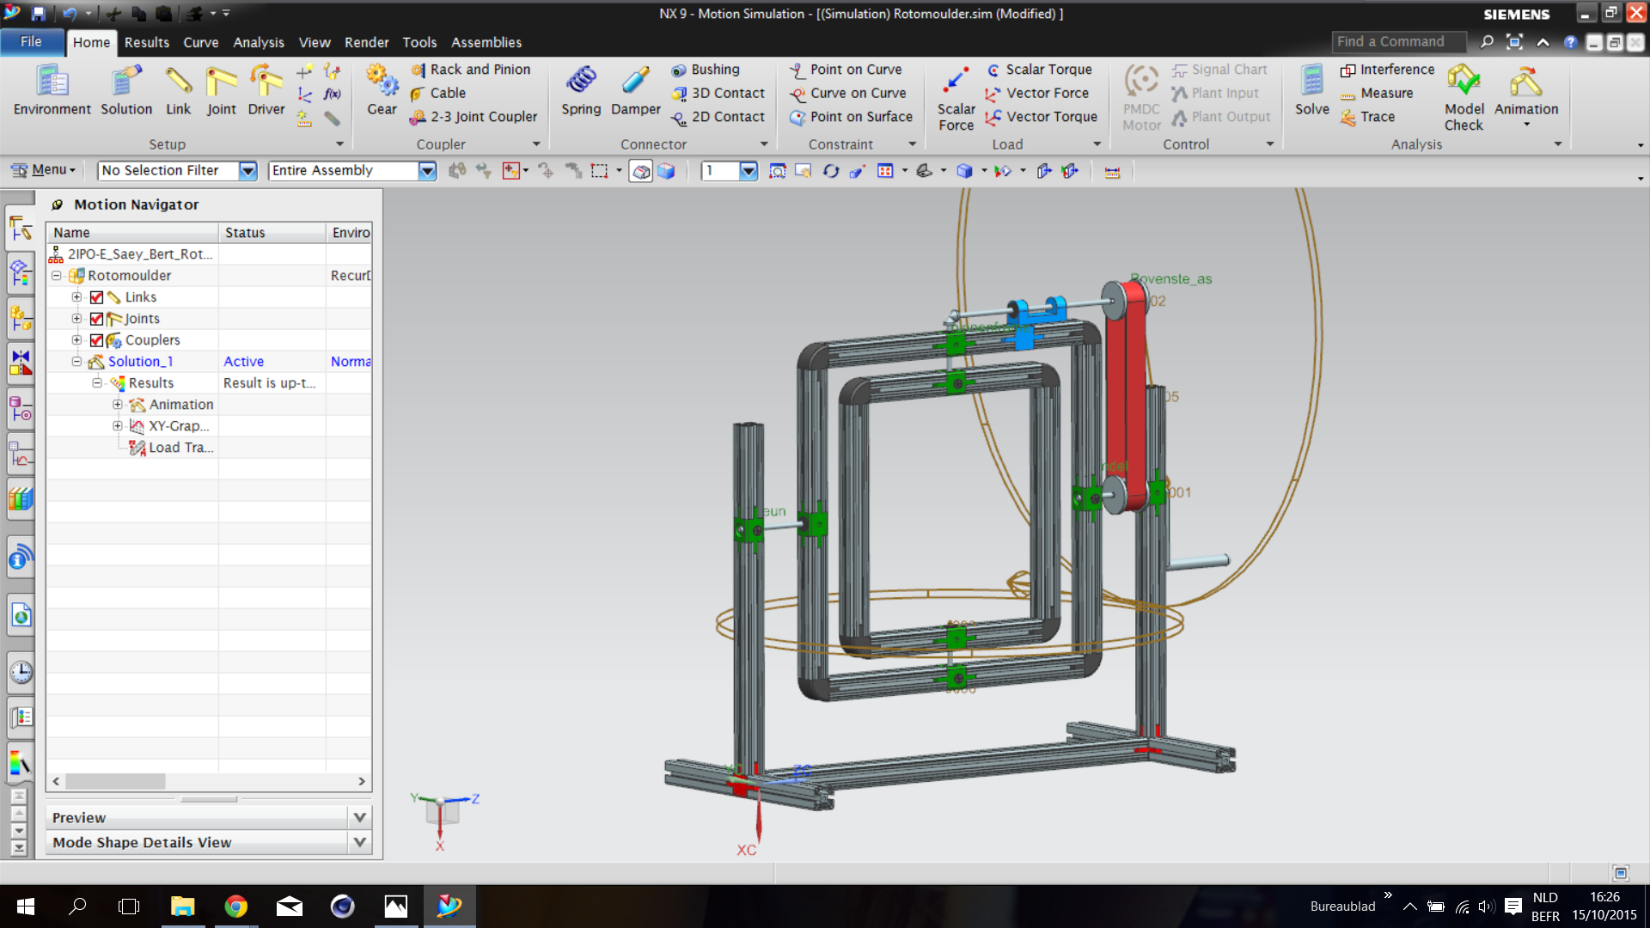Open the Selection Filter dropdown
The width and height of the screenshot is (1650, 928).
click(248, 171)
